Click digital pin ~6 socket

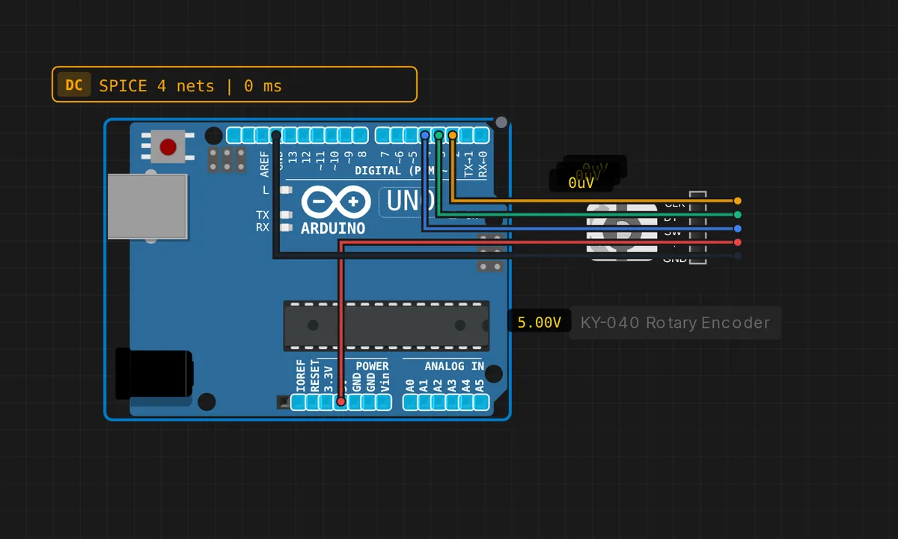point(397,135)
